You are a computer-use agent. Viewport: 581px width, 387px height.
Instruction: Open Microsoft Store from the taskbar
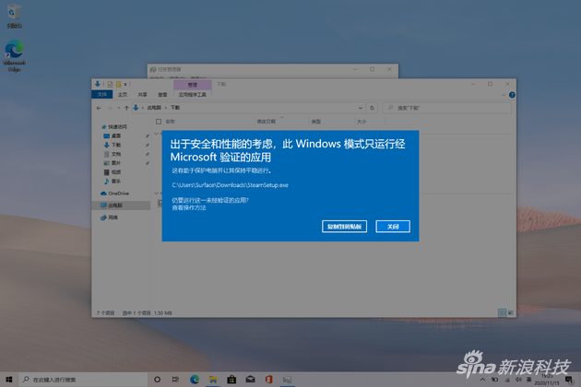pyautogui.click(x=231, y=380)
